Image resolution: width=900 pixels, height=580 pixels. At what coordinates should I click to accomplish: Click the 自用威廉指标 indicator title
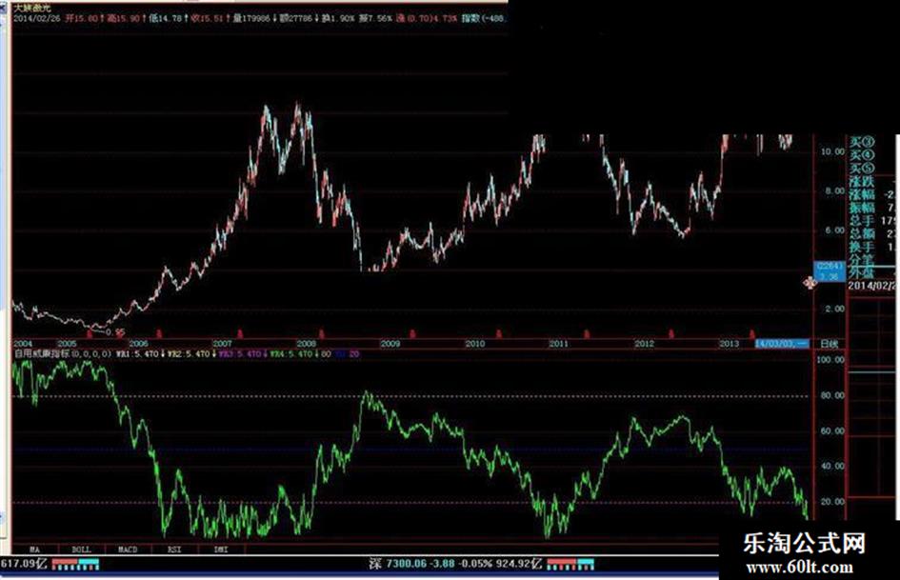[x=42, y=353]
